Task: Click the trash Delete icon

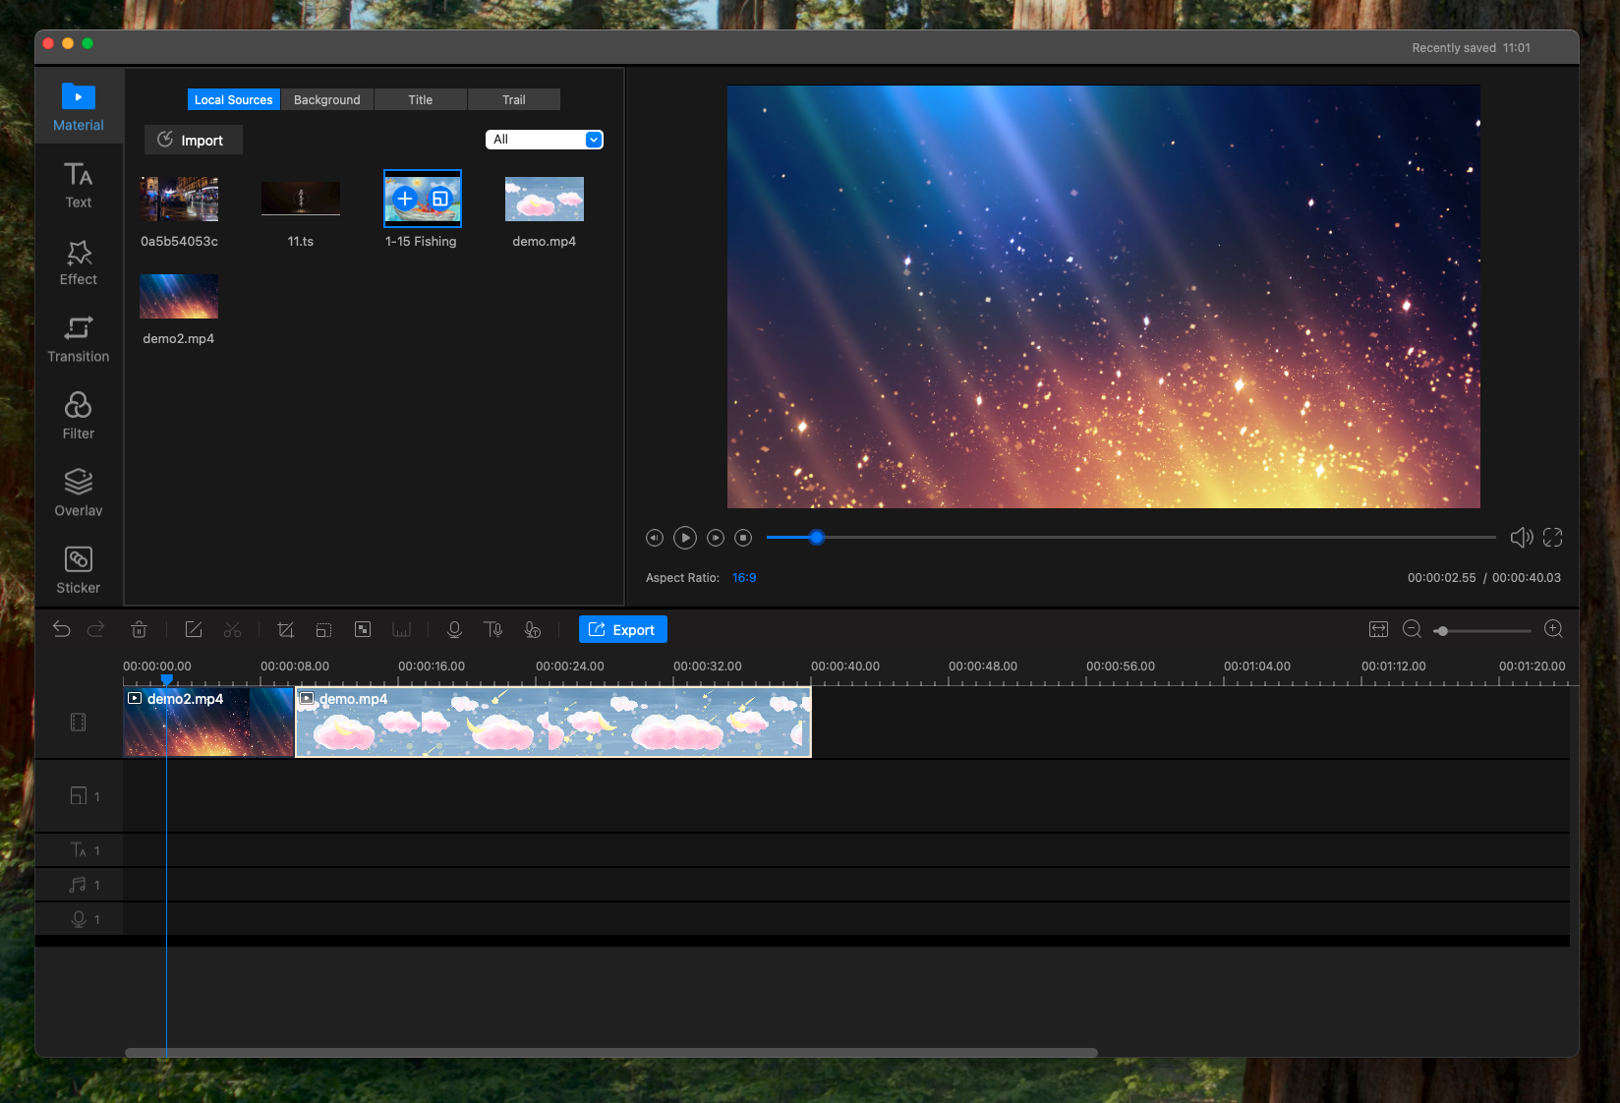Action: (140, 629)
